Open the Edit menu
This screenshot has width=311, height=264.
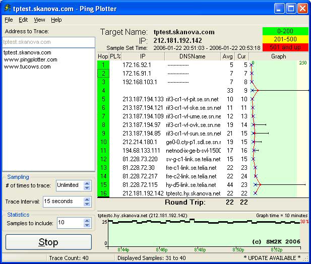[23, 20]
